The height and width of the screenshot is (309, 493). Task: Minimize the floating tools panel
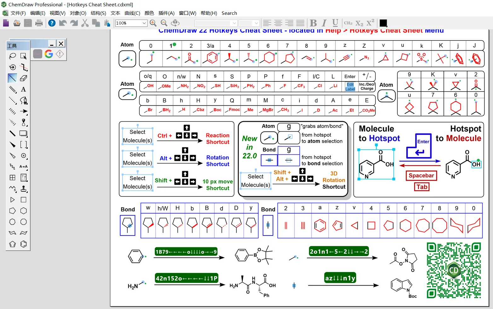(52, 44)
